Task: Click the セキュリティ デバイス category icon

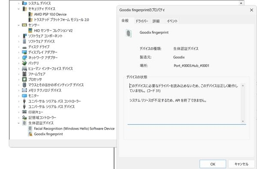Action: (x=24, y=9)
